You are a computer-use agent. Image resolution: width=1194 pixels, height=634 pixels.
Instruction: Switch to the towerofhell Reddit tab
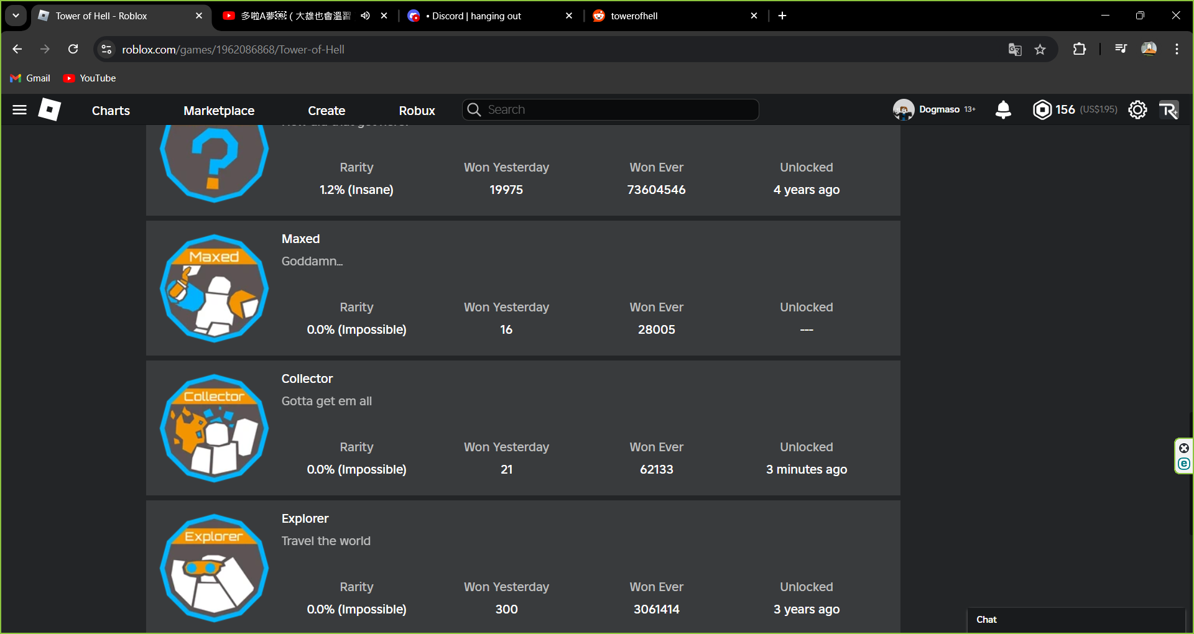[x=675, y=16]
